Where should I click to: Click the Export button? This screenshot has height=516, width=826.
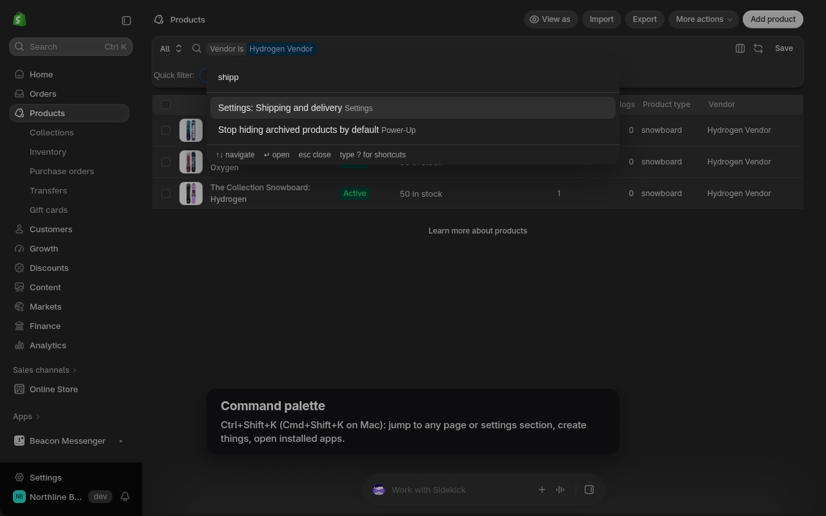tap(645, 19)
